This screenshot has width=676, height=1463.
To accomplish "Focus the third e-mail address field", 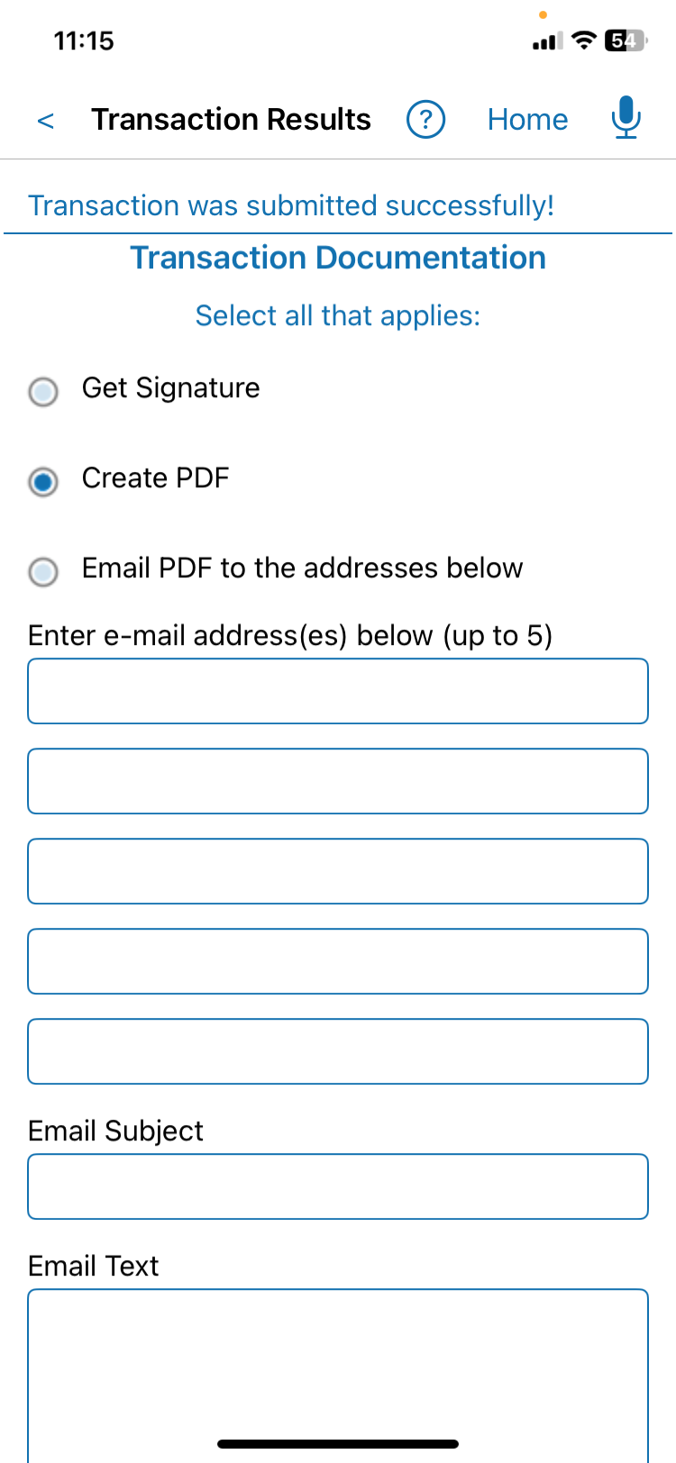I will (338, 871).
